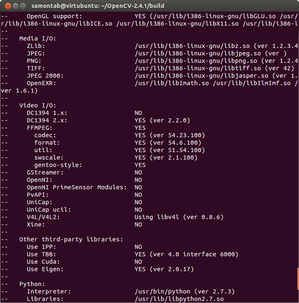Click the 'Media I/O:' heading

coord(38,38)
